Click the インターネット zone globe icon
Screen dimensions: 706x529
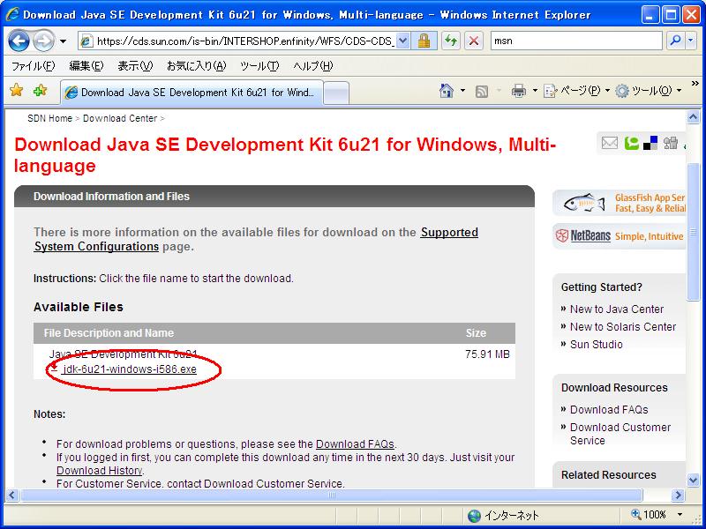coord(474,516)
